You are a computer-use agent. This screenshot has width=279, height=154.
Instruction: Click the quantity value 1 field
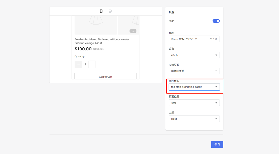point(85,64)
